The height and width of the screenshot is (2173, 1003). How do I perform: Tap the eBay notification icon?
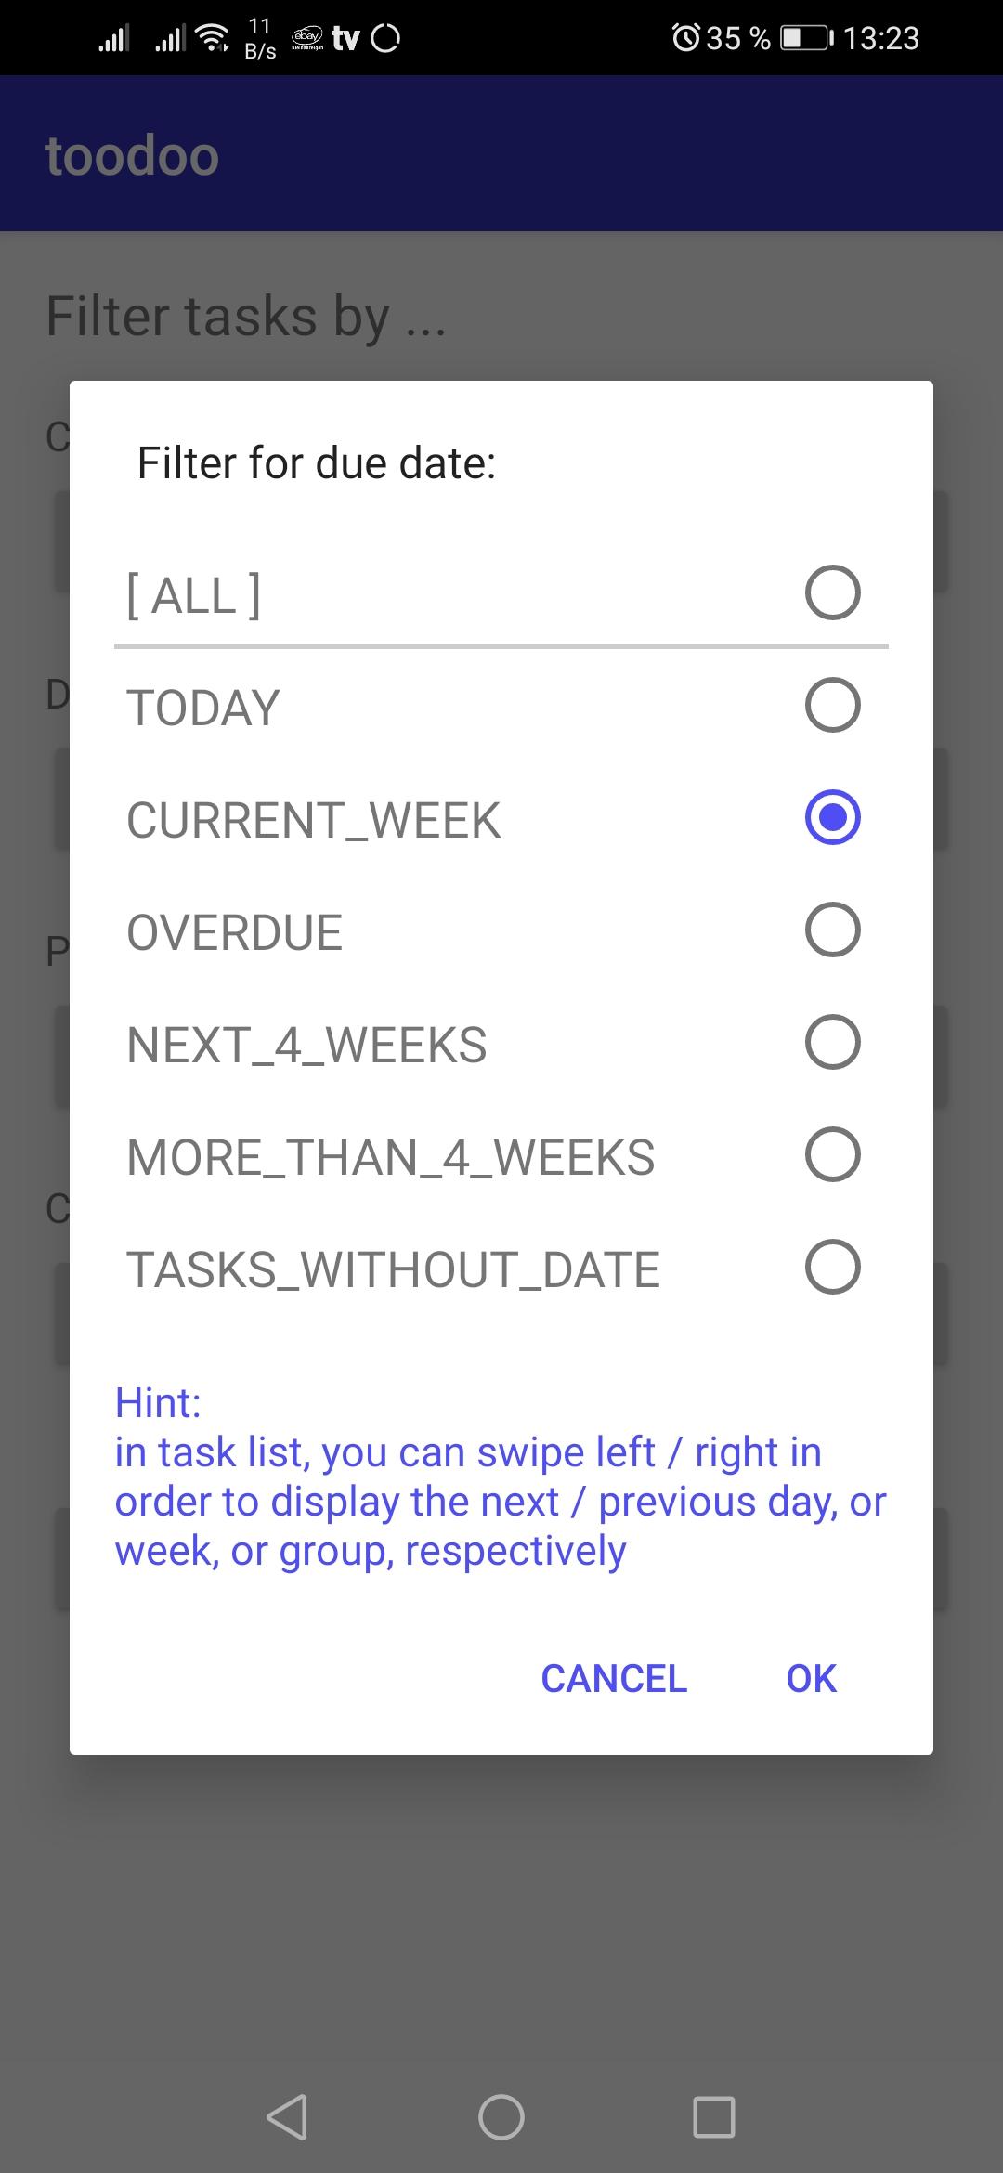point(307,38)
